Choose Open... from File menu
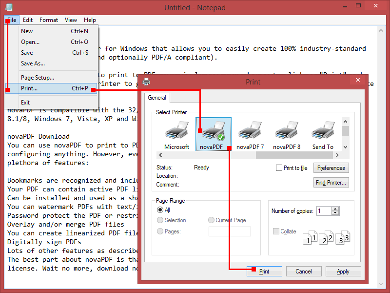390x293 pixels. tap(51, 42)
